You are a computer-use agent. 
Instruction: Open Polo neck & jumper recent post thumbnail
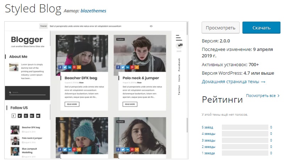pyautogui.click(x=15, y=140)
